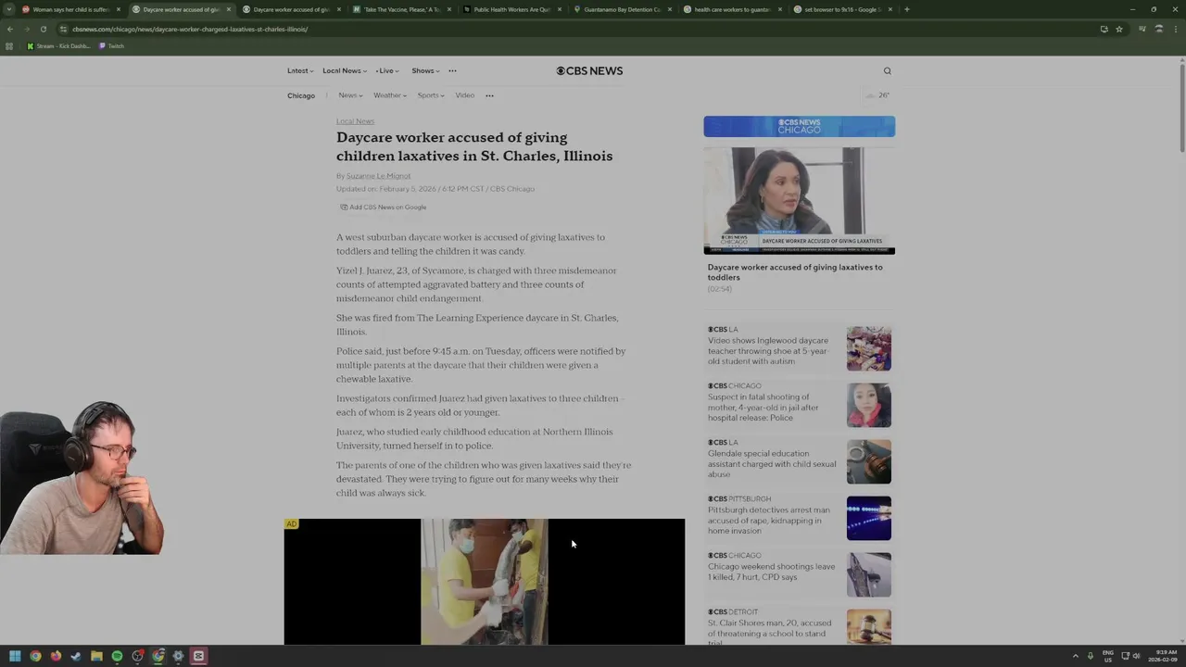Click the CBS News logo
This screenshot has width=1186, height=667.
point(589,70)
